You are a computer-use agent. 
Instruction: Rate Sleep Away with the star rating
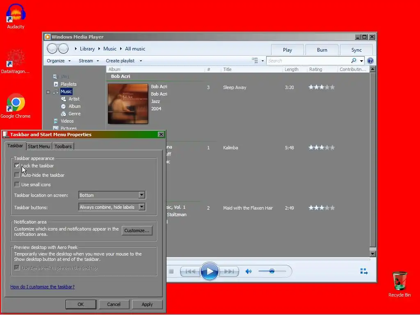point(322,87)
